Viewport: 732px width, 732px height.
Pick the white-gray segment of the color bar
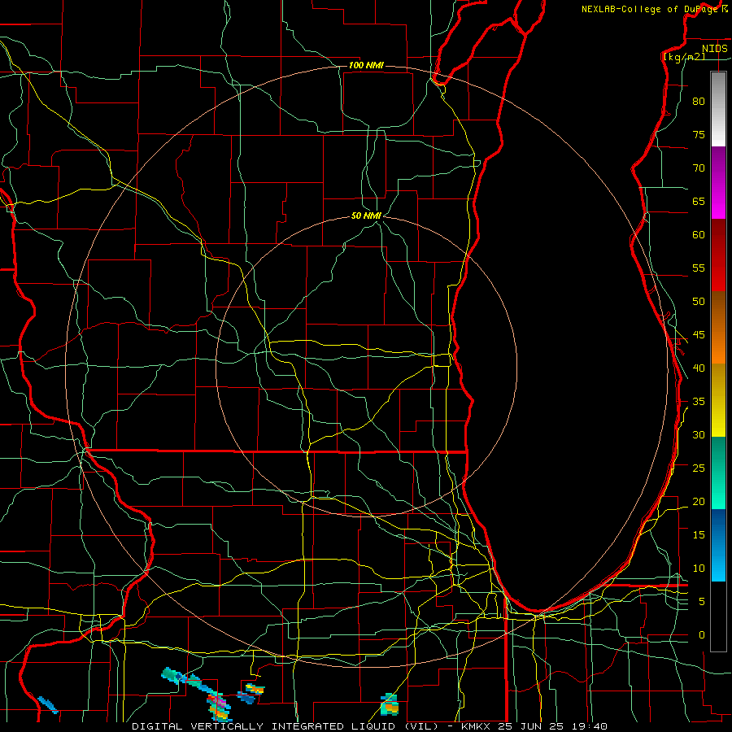[718, 109]
